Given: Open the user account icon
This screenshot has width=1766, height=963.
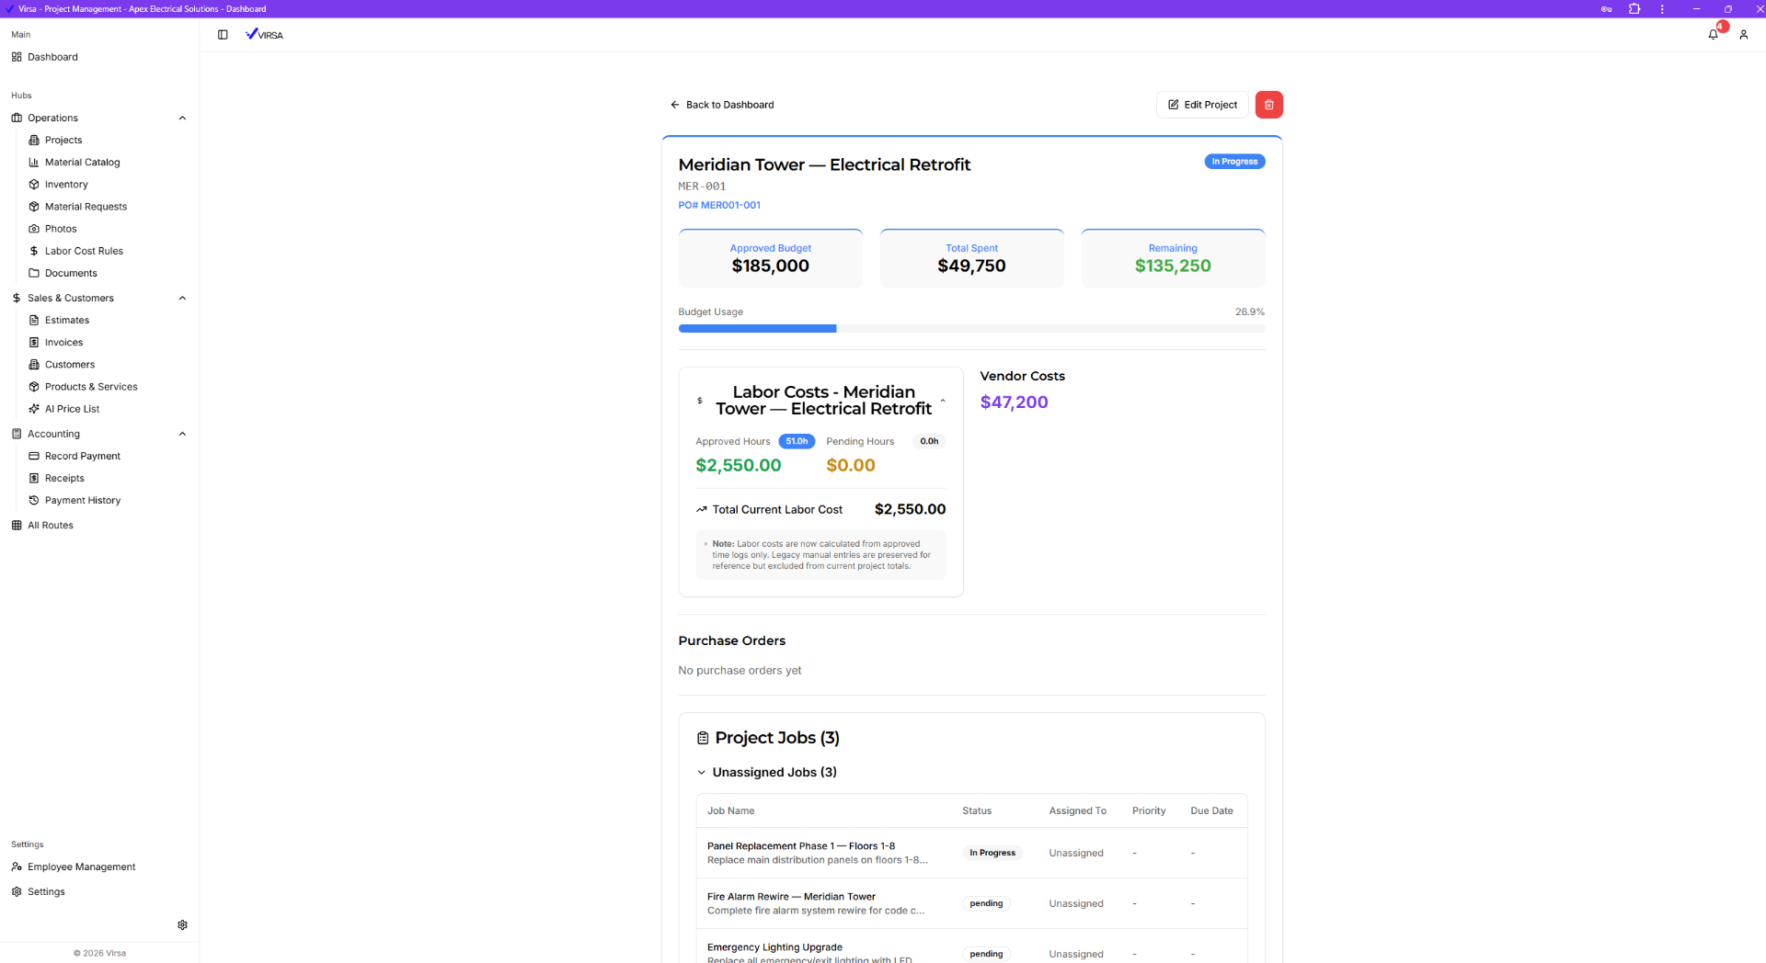Looking at the screenshot, I should (1743, 35).
